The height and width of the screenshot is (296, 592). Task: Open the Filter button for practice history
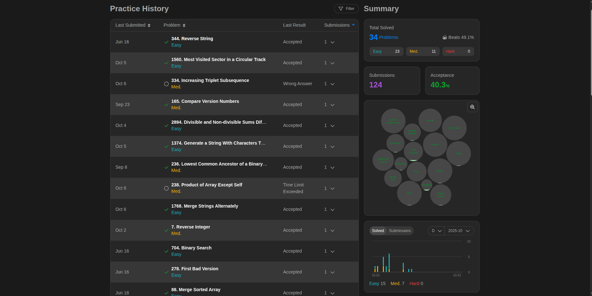click(346, 9)
